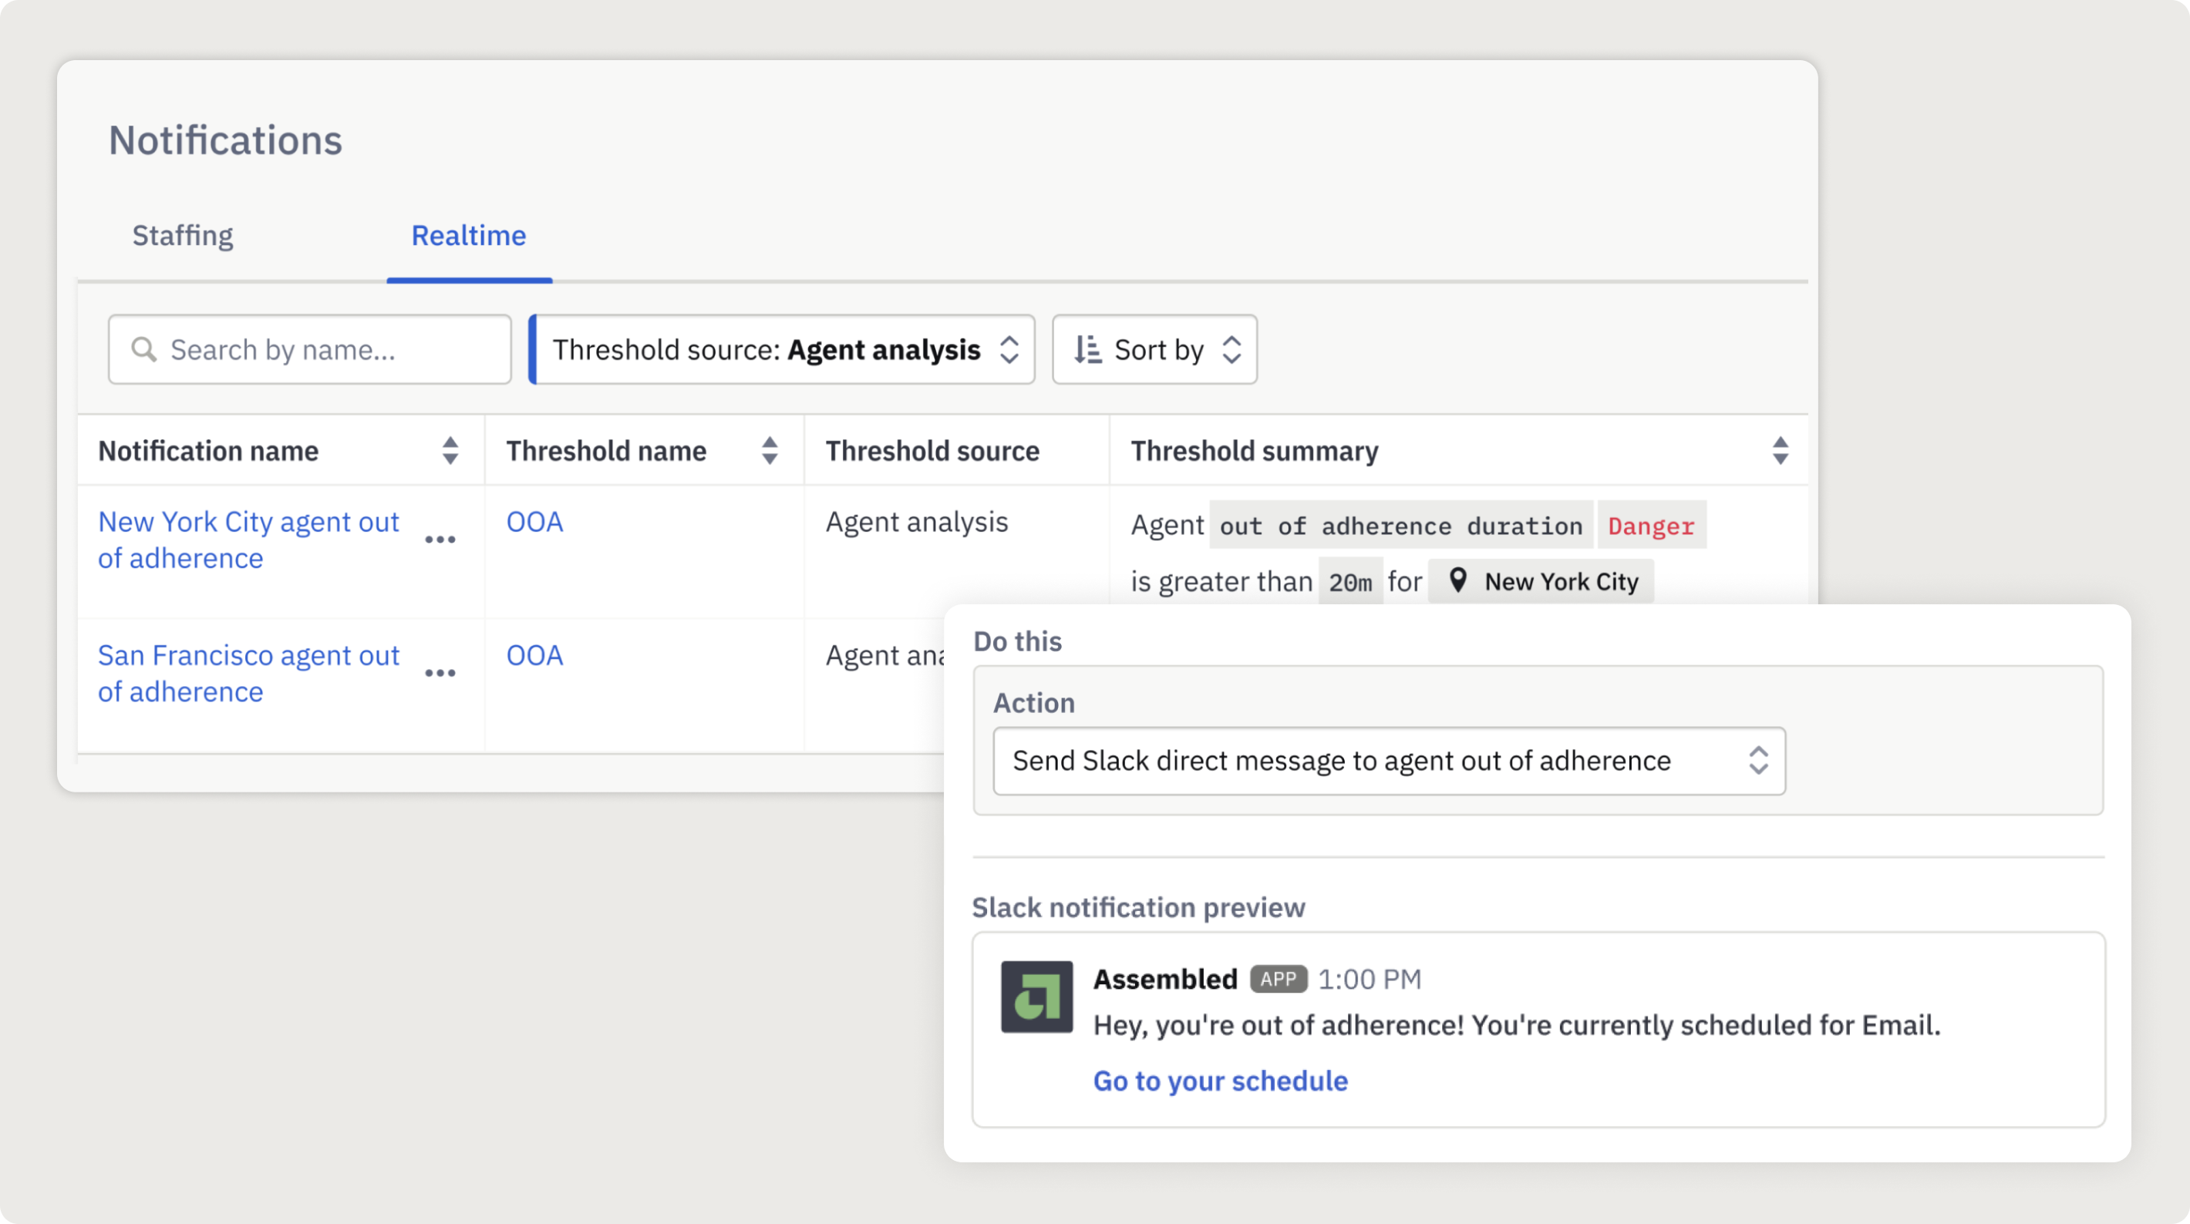2190x1224 pixels.
Task: Sort by Notification name column arrows
Action: [450, 450]
